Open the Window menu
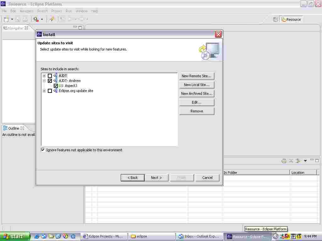 81,11
